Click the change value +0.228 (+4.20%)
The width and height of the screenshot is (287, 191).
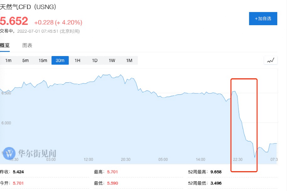point(58,23)
